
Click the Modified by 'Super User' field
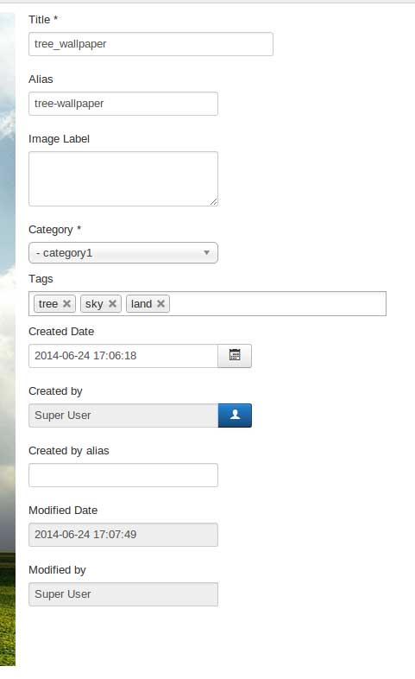click(123, 594)
